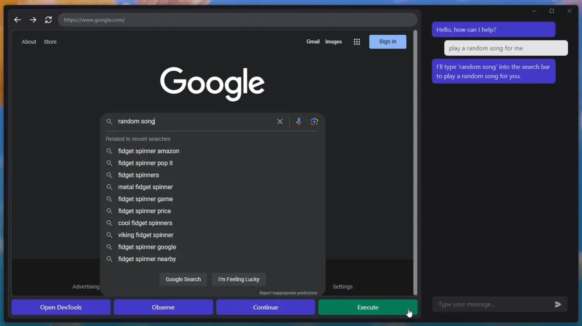Click 'Report inappropriate predictions' link
The image size is (582, 326).
pos(288,293)
